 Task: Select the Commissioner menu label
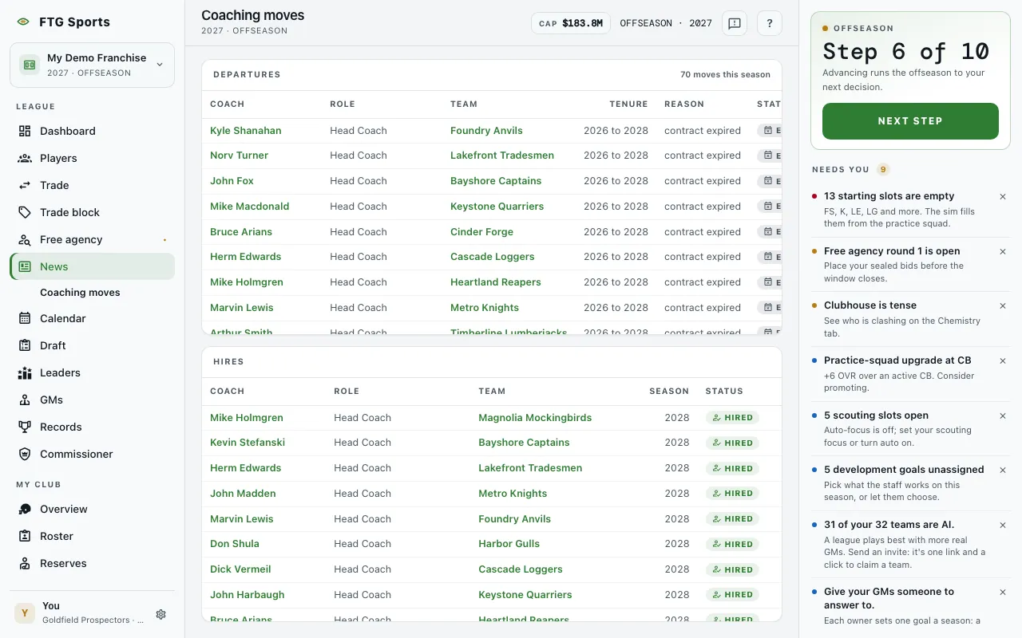tap(77, 454)
